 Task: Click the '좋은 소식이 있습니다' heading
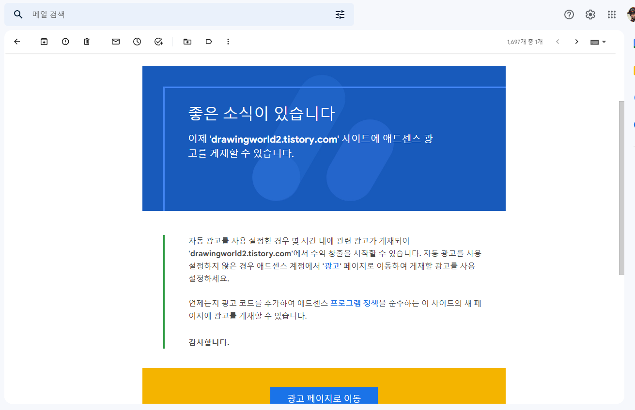pos(262,114)
